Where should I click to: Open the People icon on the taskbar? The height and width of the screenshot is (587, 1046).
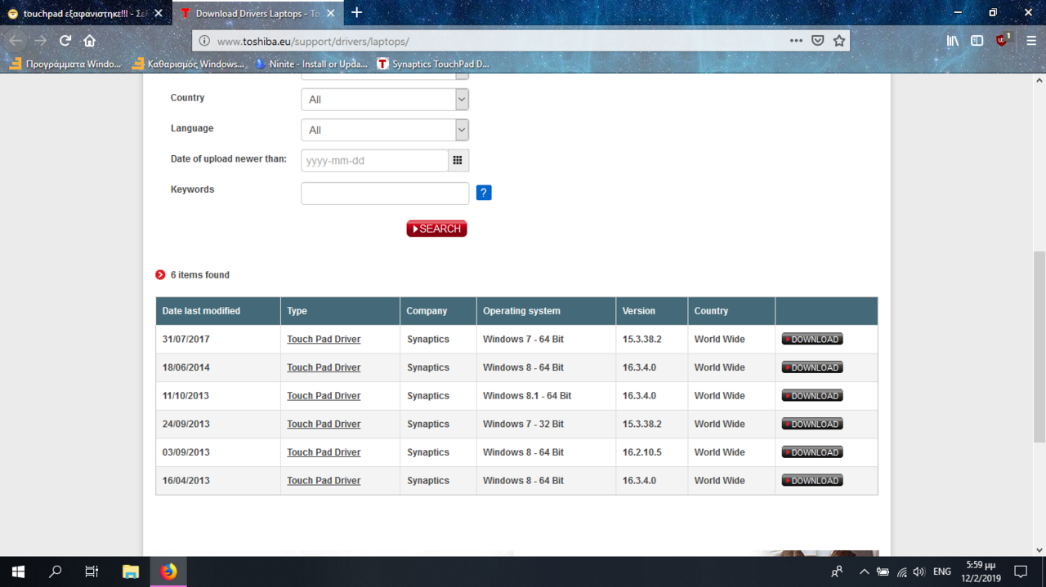click(837, 571)
